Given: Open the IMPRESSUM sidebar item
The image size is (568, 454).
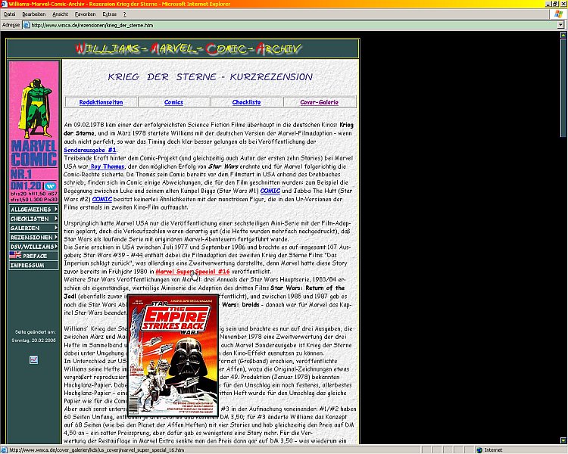Looking at the screenshot, I should click(33, 266).
